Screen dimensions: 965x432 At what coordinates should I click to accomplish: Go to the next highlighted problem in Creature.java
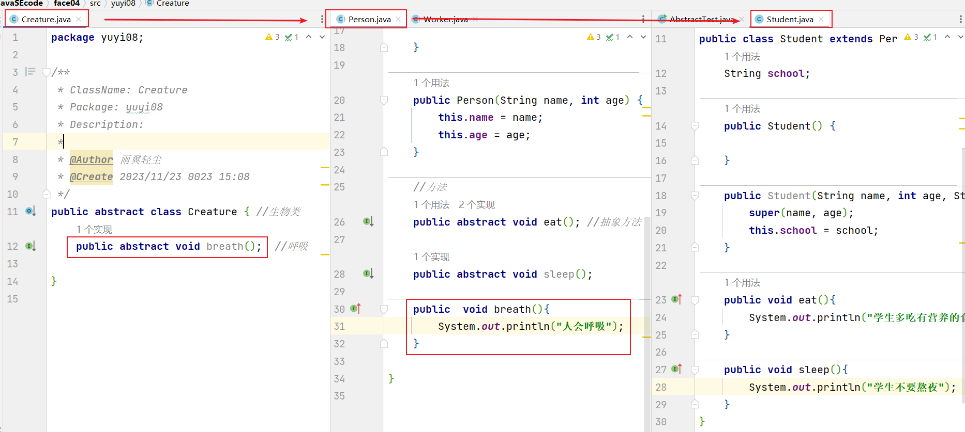[x=322, y=37]
